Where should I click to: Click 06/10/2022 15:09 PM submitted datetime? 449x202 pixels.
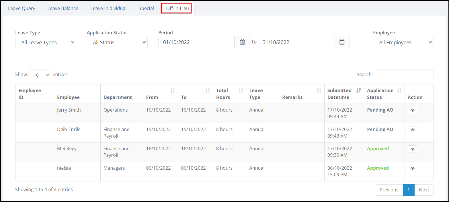340,171
